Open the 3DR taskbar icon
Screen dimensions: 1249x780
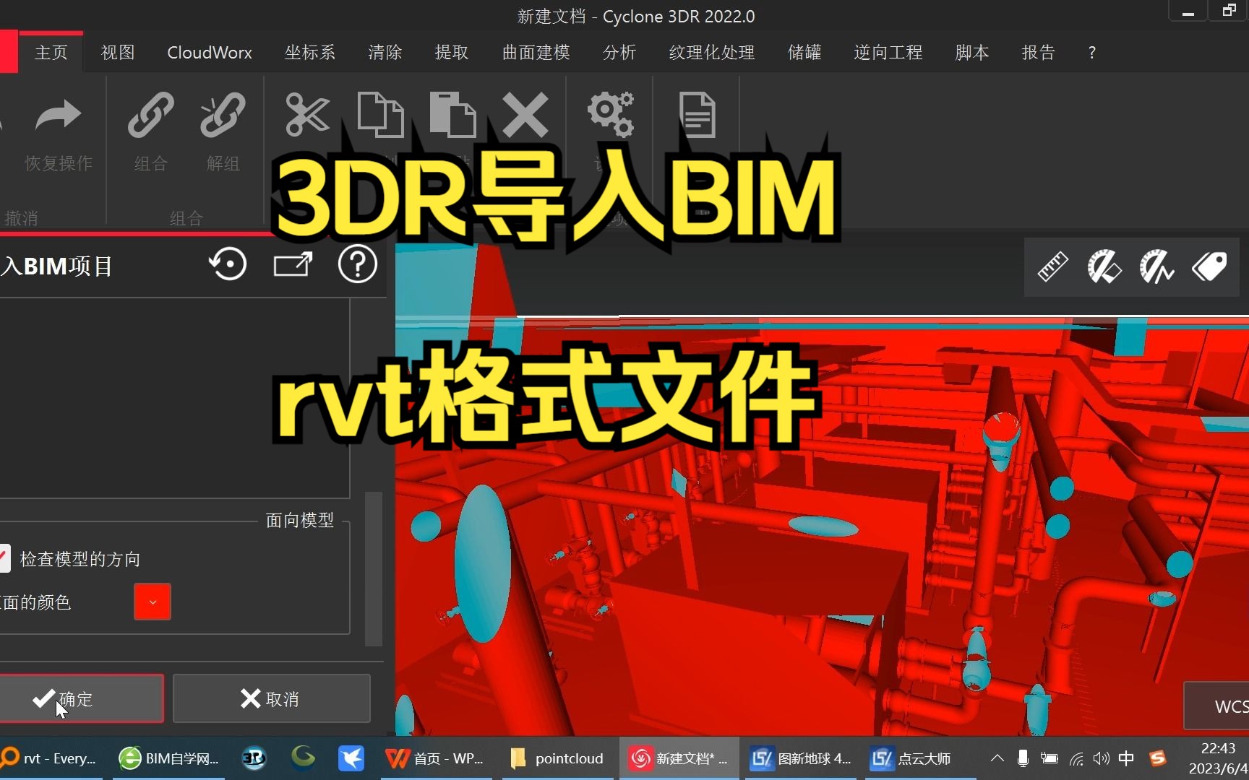coord(254,758)
